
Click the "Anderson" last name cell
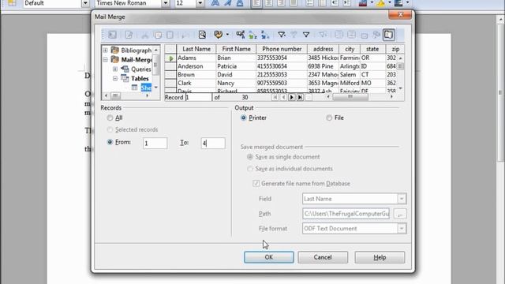point(196,66)
